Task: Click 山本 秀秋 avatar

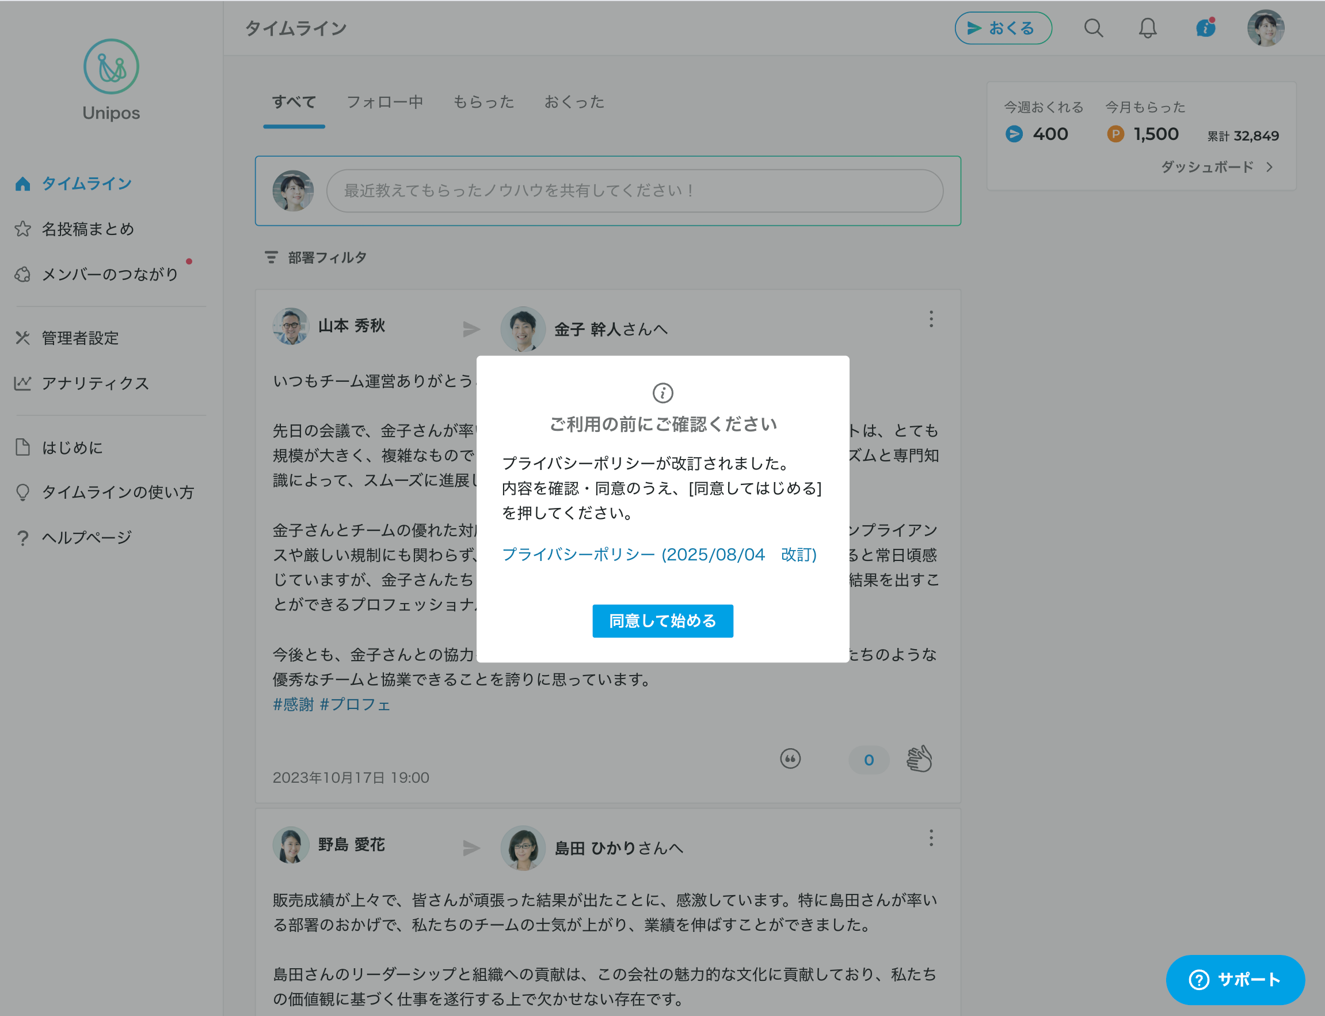Action: (x=291, y=326)
